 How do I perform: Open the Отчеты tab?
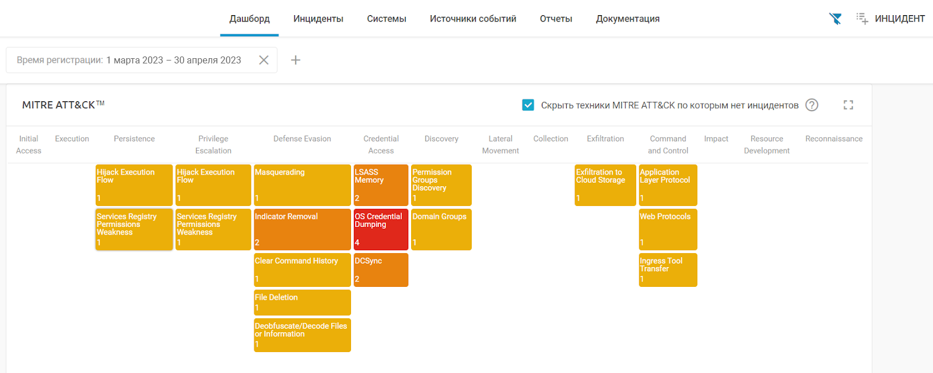[x=556, y=19]
